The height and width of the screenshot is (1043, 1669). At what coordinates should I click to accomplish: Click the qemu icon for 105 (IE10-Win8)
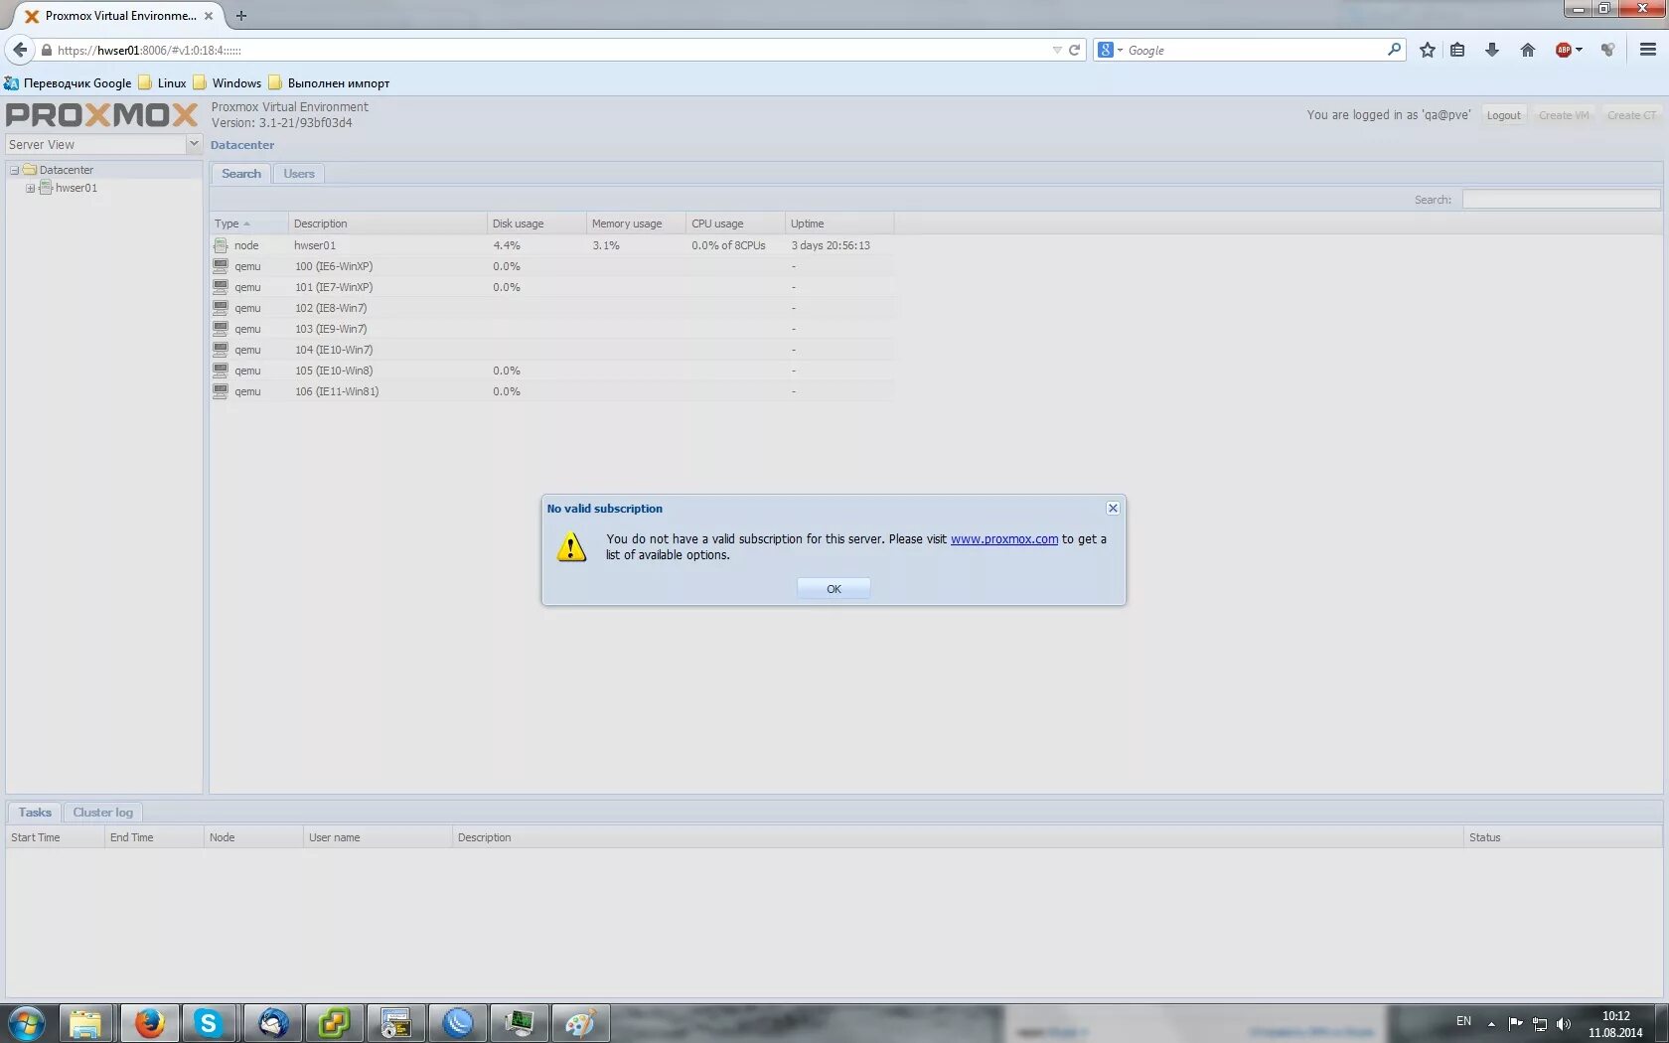point(221,371)
